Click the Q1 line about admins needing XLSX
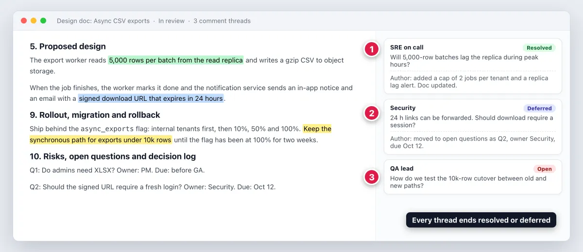This screenshot has height=252, width=583. click(x=117, y=170)
